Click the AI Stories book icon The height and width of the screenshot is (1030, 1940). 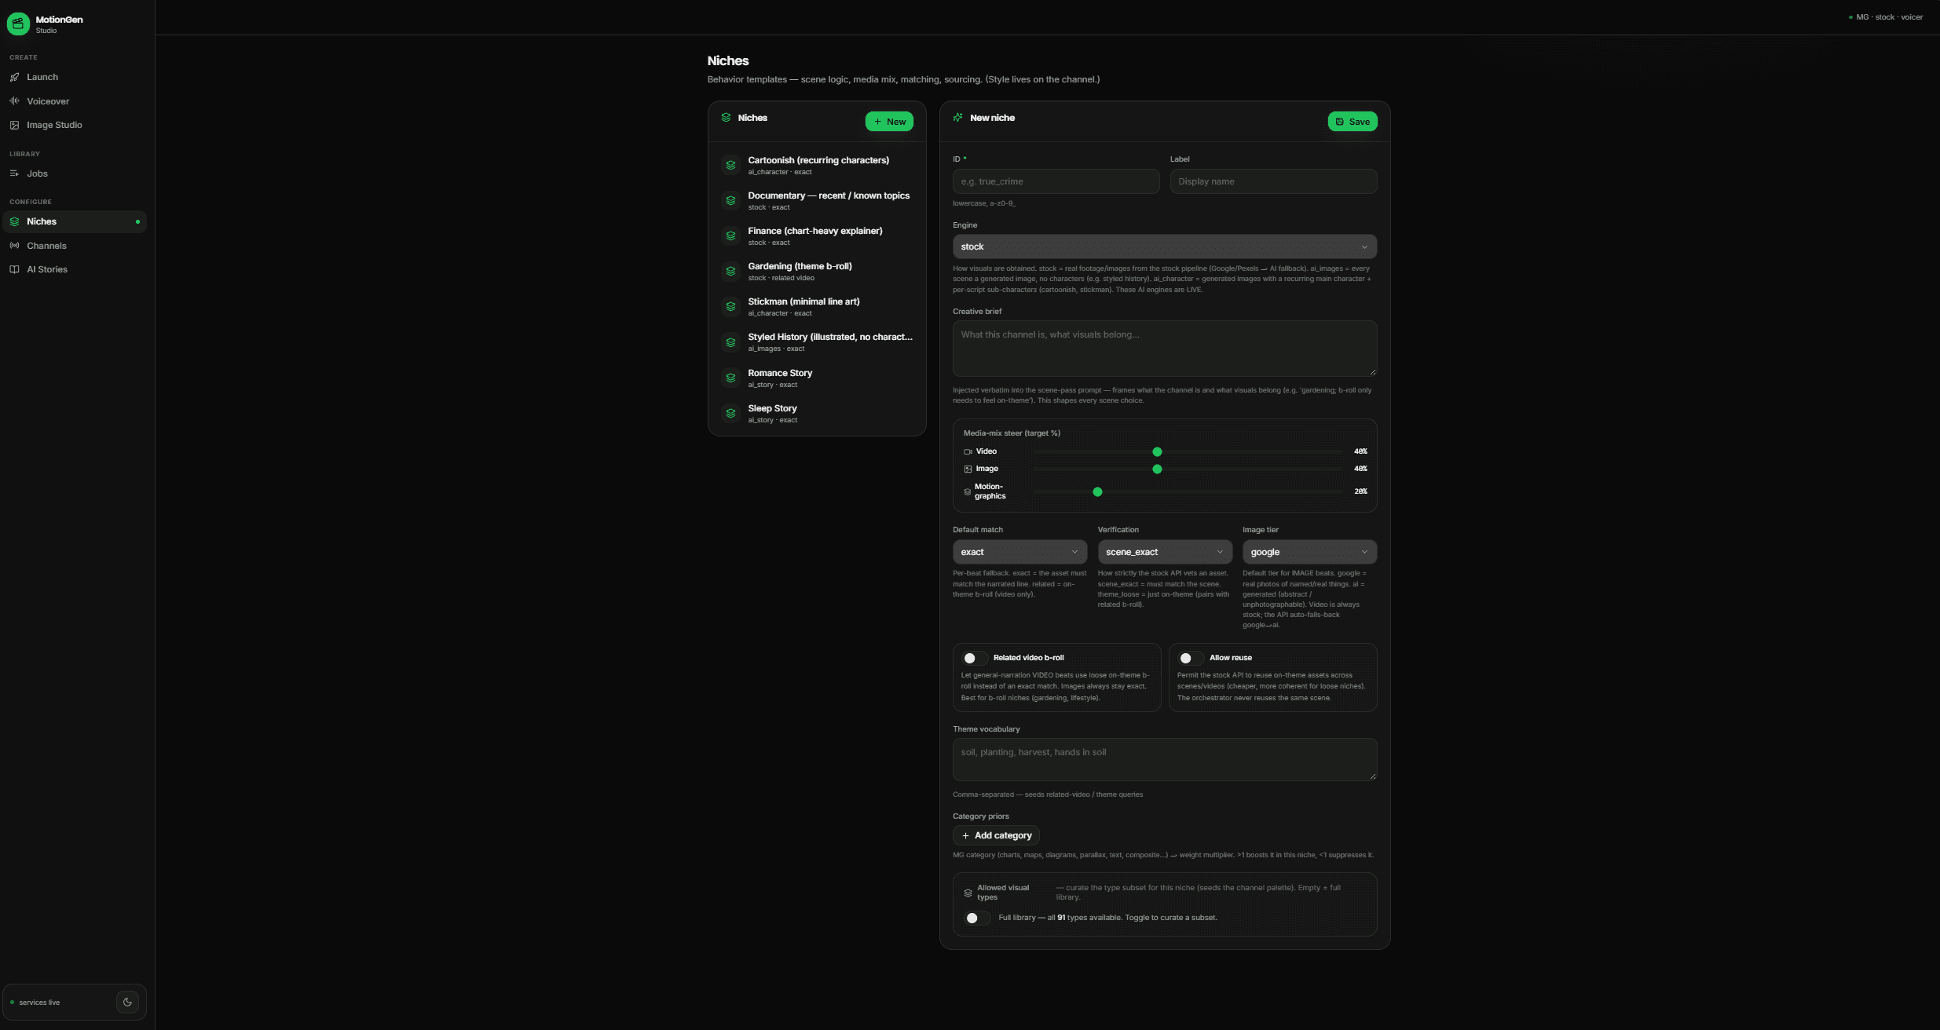click(14, 269)
